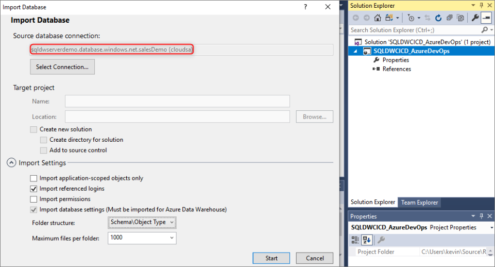Enable Import application-scoped objects only
Screen dimensions: 495x267
tap(33, 178)
